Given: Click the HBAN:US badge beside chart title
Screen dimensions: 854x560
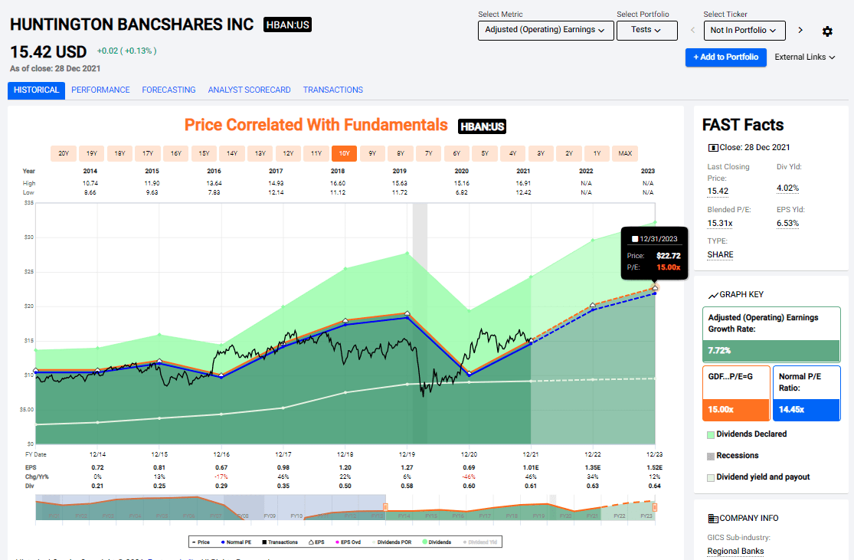Looking at the screenshot, I should point(482,127).
